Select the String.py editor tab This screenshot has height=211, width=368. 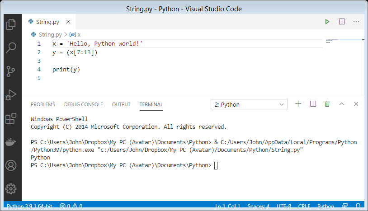pos(48,22)
